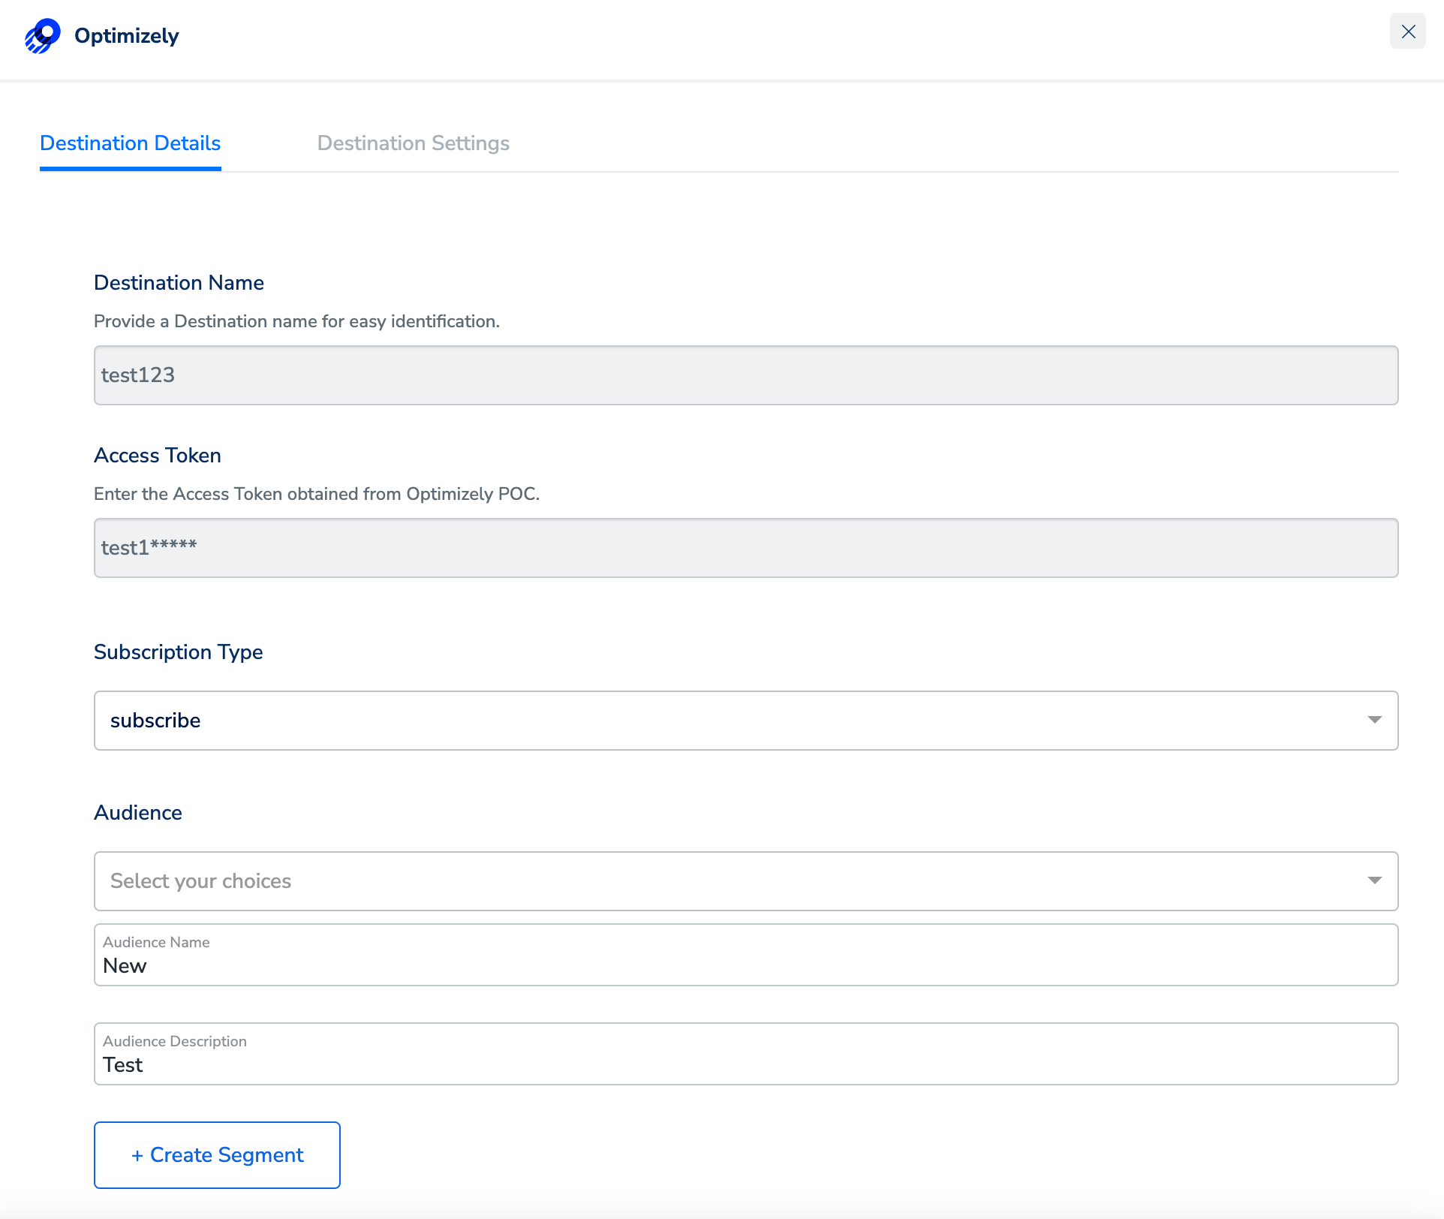This screenshot has height=1219, width=1444.
Task: Click the Destination Name heading label
Action: 179,283
